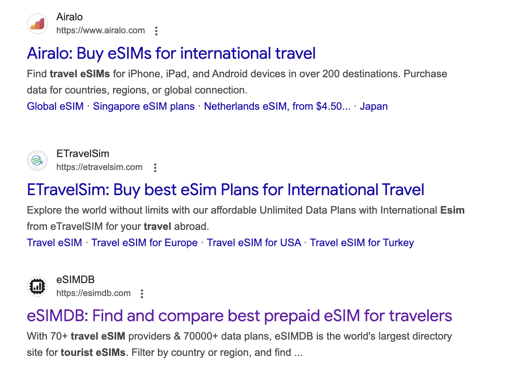Open three-dot menu beside etravelsim.com URL
This screenshot has height=374, width=510.
pyautogui.click(x=155, y=168)
